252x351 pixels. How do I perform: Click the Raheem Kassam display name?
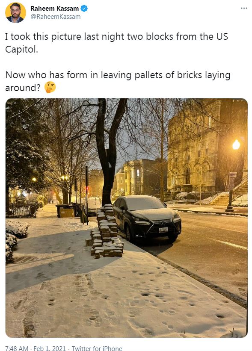(x=55, y=9)
